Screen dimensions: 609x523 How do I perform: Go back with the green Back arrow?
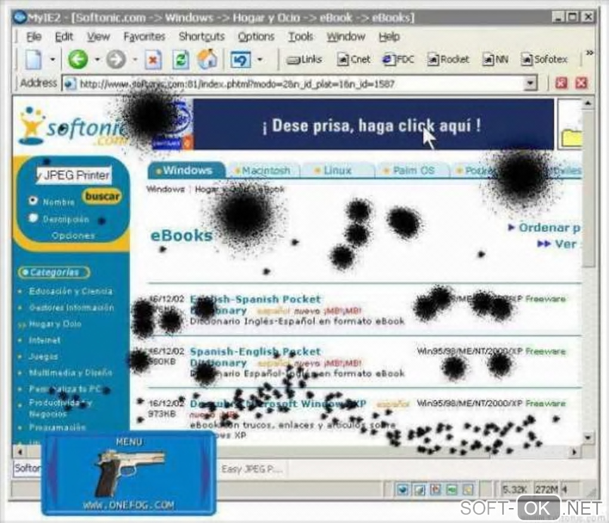[x=78, y=60]
